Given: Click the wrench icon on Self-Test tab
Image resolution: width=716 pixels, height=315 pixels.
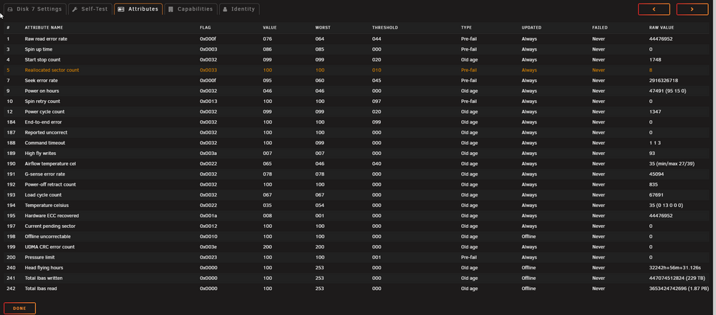Looking at the screenshot, I should pyautogui.click(x=75, y=9).
